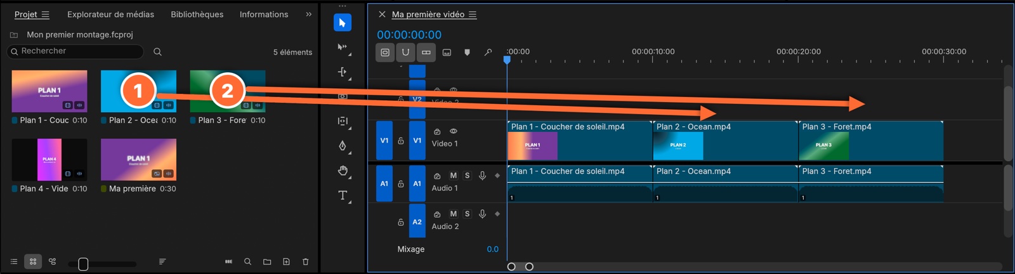Open Ma première vidéo sequence menu
1015x274 pixels.
pyautogui.click(x=473, y=15)
